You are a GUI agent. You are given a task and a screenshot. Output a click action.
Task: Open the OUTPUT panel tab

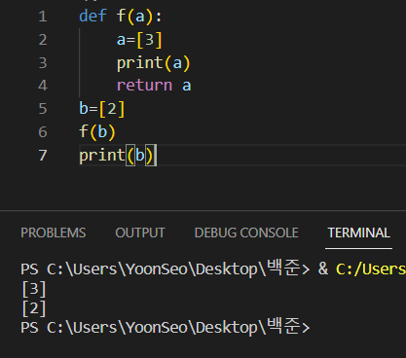(140, 233)
